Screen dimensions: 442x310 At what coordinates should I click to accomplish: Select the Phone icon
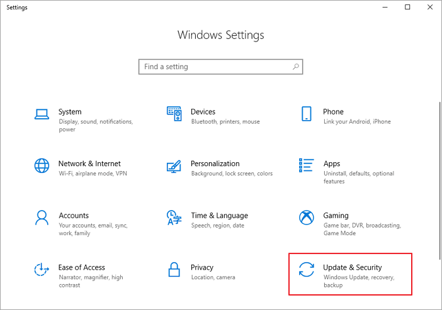point(307,114)
